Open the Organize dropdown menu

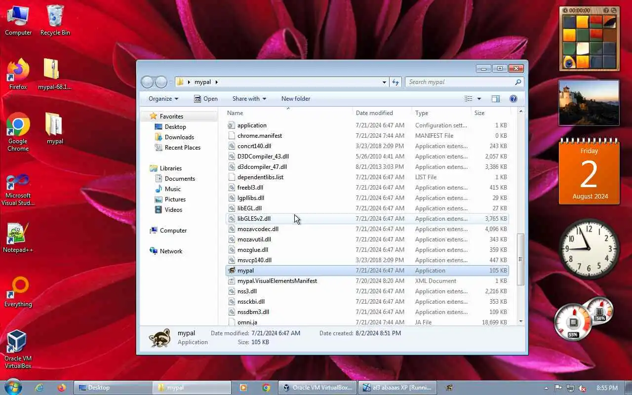163,99
